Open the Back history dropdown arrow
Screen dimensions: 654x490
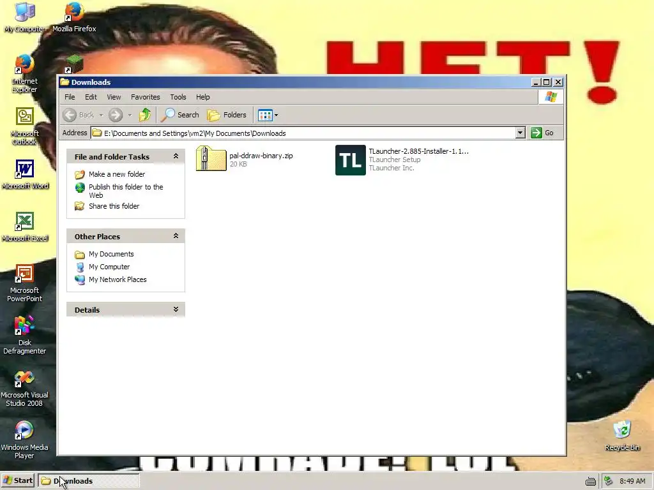101,115
